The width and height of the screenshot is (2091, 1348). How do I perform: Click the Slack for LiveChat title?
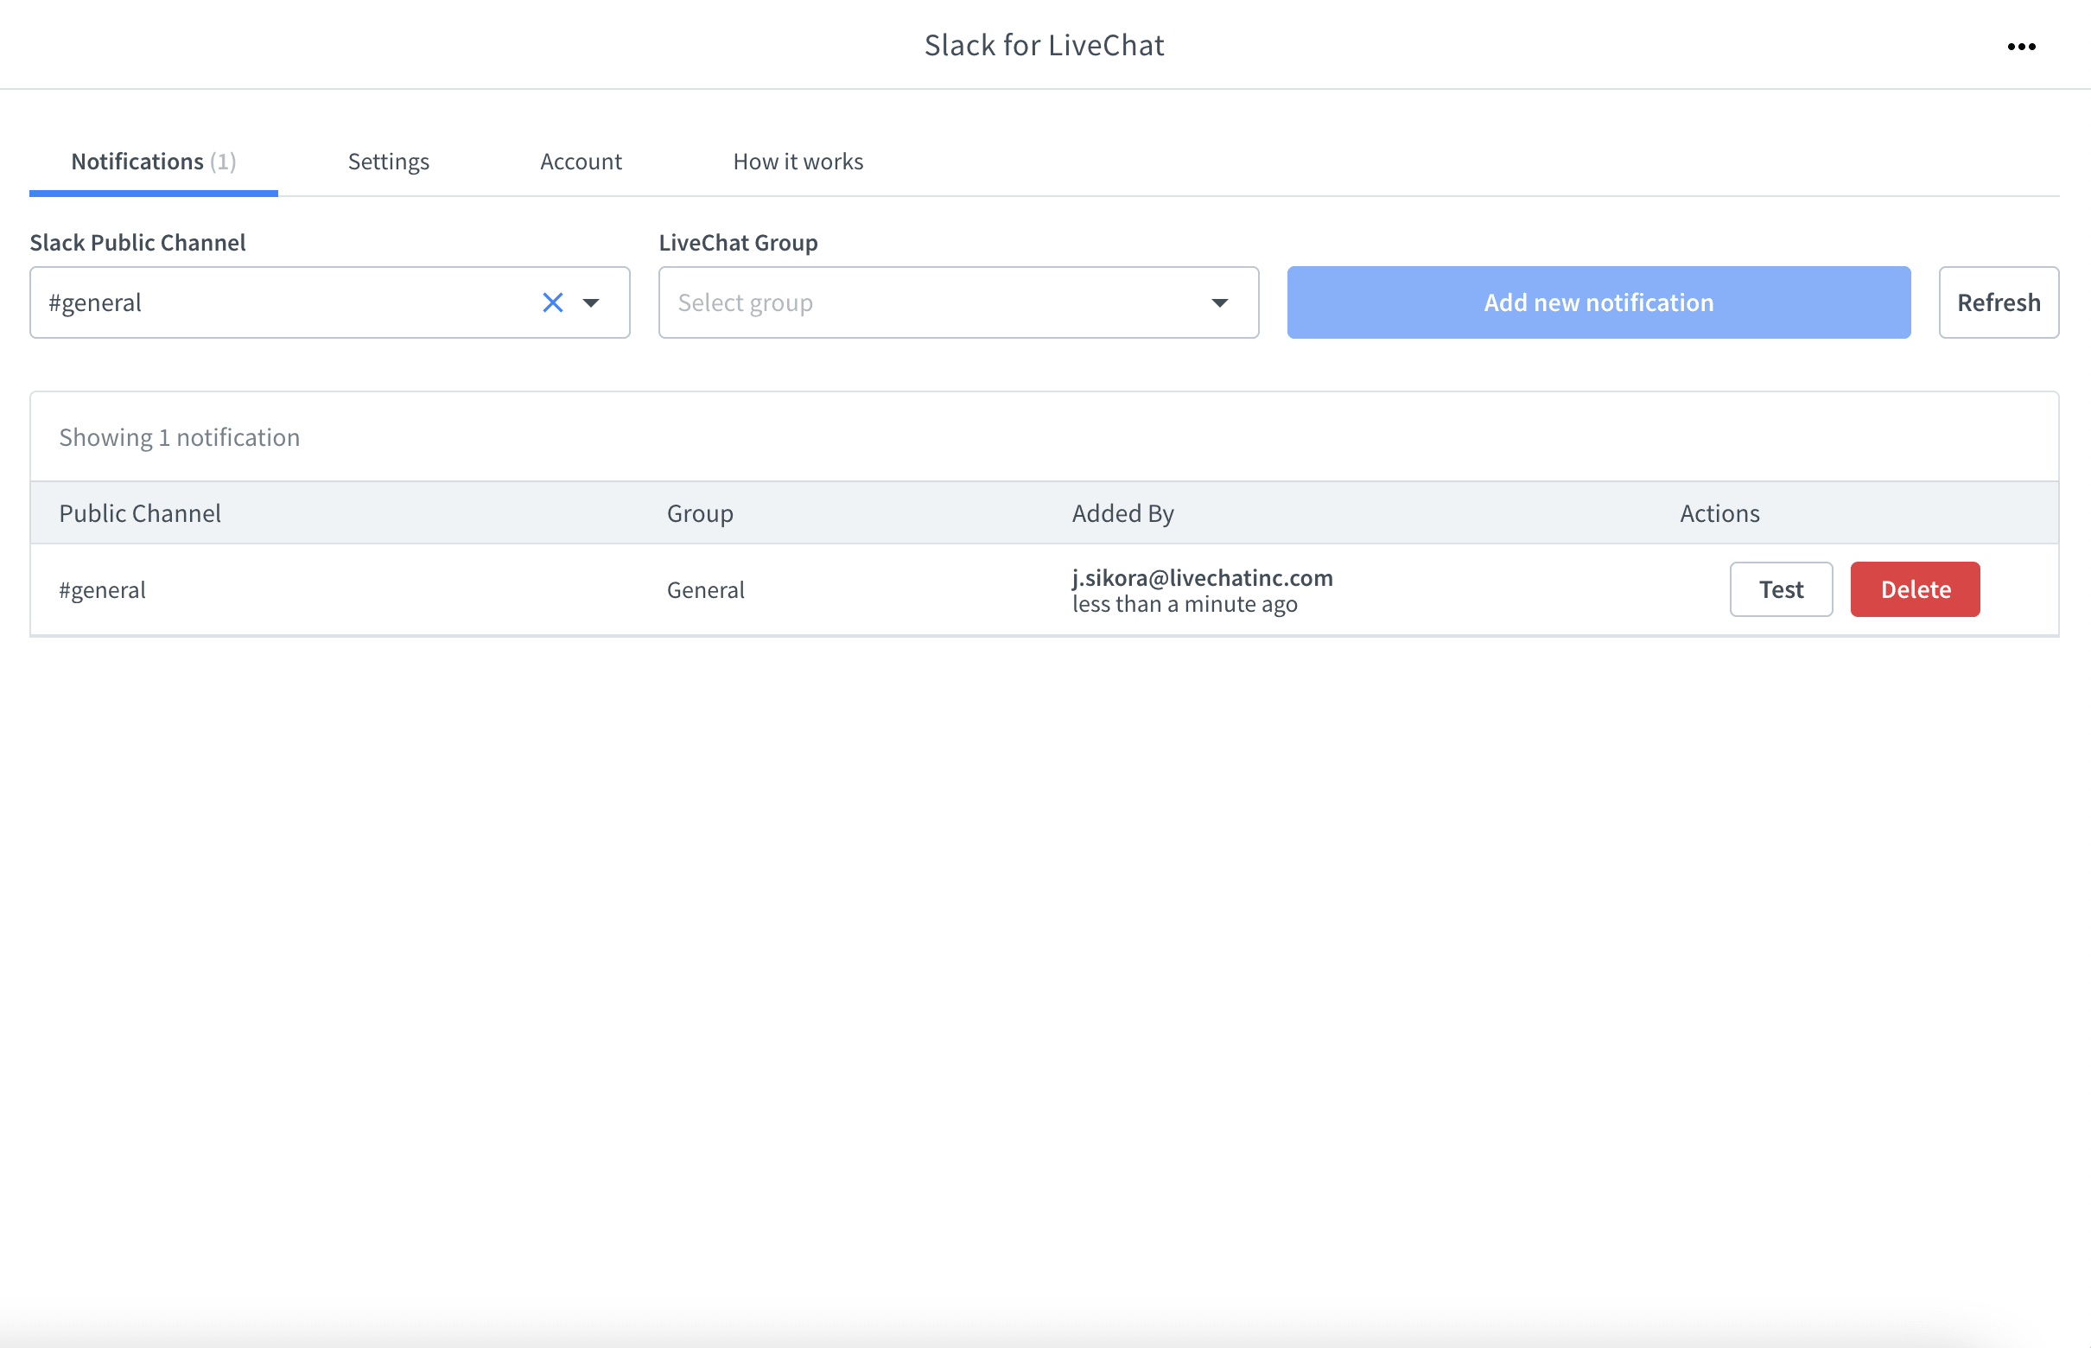pos(1044,45)
